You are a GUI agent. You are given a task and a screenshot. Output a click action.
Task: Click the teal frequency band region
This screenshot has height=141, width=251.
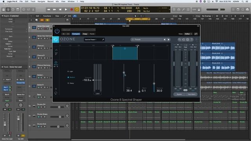pos(125,53)
